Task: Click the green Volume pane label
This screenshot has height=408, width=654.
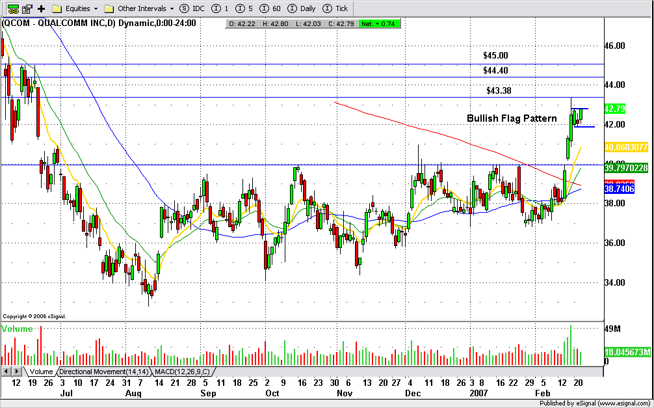Action: pos(17,329)
